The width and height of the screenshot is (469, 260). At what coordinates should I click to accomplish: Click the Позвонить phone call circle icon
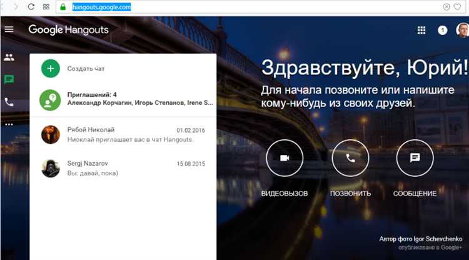click(351, 158)
